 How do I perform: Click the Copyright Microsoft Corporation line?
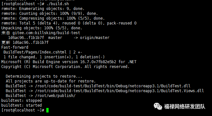[65, 67]
